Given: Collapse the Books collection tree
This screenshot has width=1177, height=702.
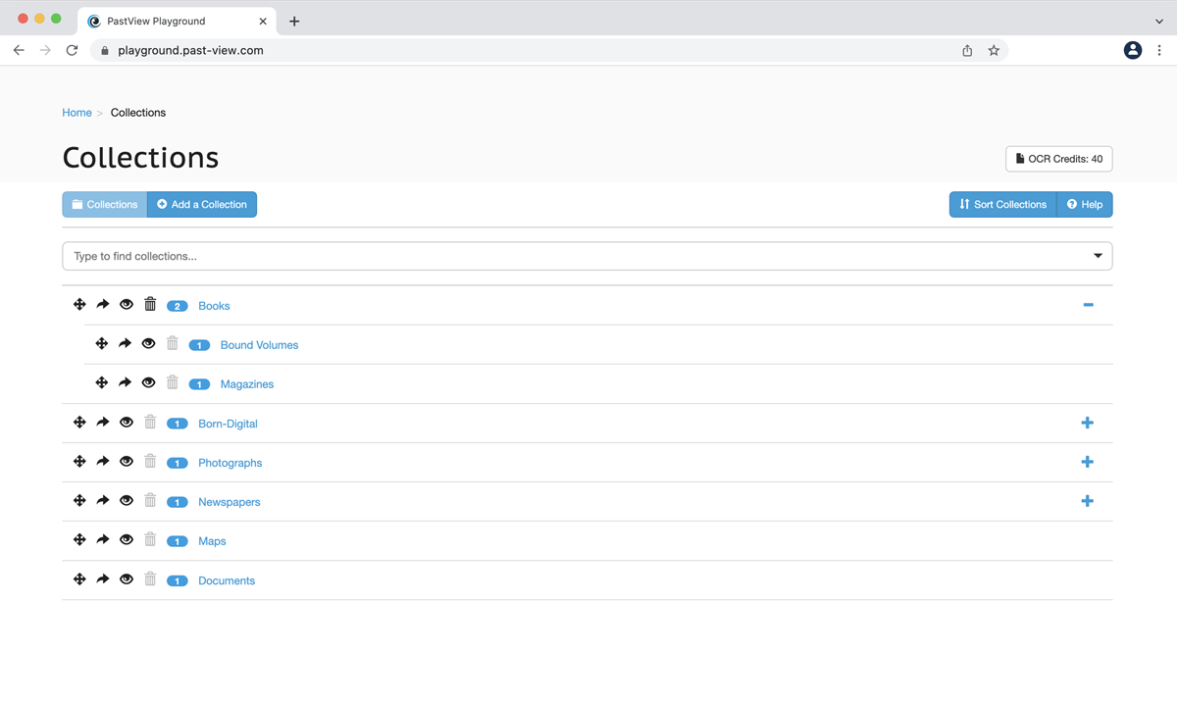Looking at the screenshot, I should click(x=1088, y=305).
